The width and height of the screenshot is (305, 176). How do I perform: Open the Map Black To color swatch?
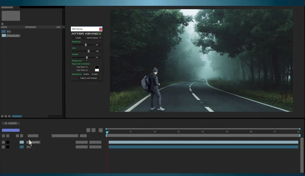point(97,67)
